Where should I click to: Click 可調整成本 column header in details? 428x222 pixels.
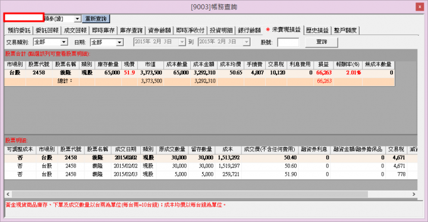pyautogui.click(x=20, y=149)
